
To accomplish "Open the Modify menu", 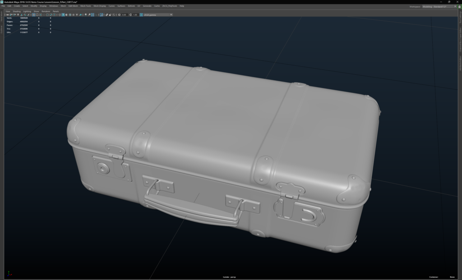I will [34, 6].
